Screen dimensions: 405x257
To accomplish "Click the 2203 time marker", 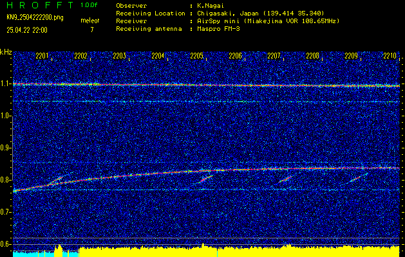I will click(x=119, y=56).
